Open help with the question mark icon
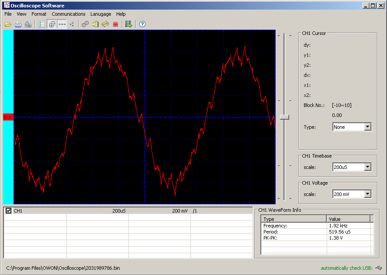 click(x=142, y=24)
